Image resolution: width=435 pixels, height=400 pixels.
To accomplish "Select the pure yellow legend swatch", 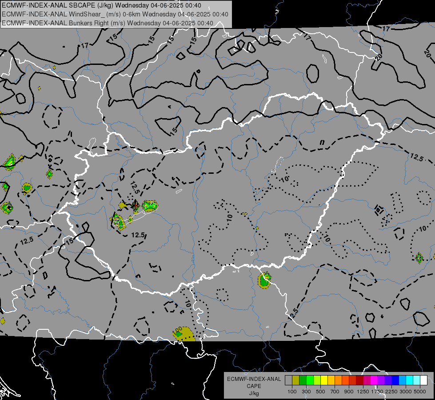I will pos(324,380).
